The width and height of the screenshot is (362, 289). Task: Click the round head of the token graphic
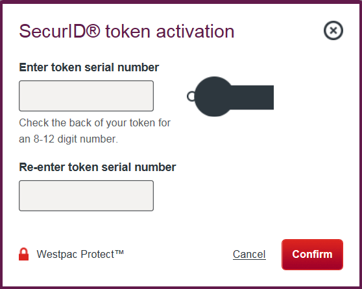click(x=214, y=97)
